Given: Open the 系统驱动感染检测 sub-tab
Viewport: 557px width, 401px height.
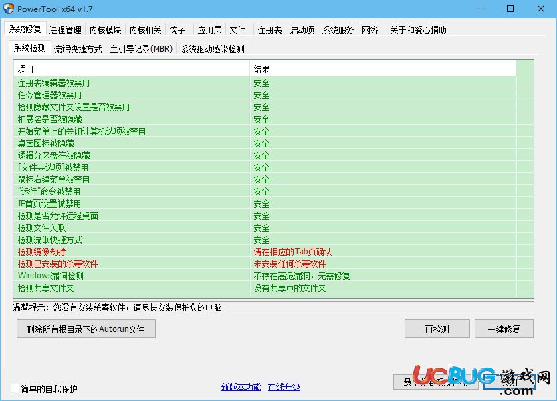Looking at the screenshot, I should click(x=212, y=49).
